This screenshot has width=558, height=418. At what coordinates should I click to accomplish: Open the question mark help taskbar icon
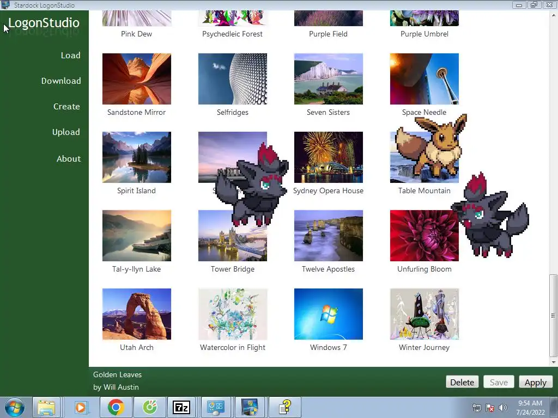pos(284,407)
